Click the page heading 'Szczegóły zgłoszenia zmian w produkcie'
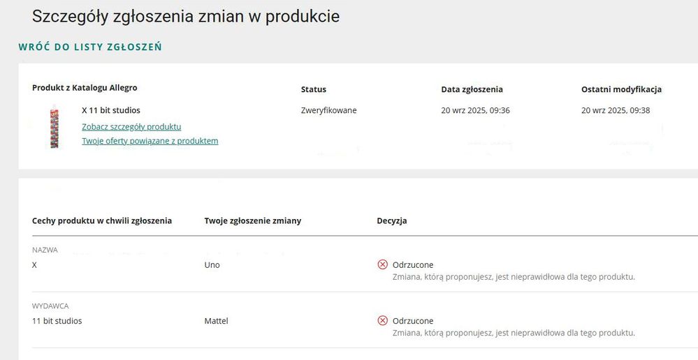Image resolution: width=698 pixels, height=360 pixels. [186, 16]
